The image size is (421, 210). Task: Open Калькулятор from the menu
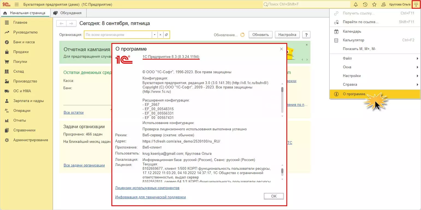(375, 40)
